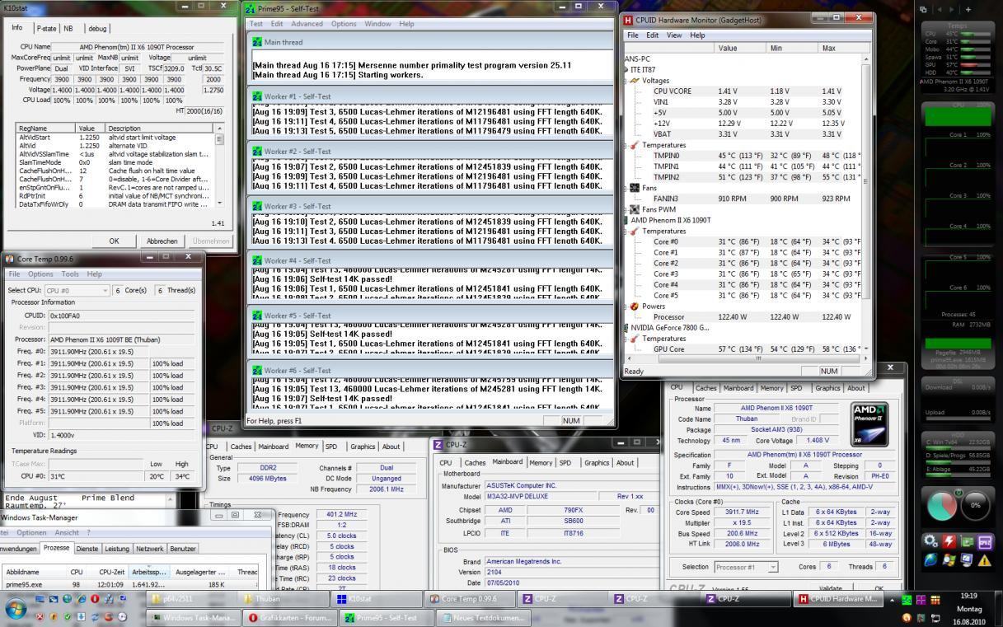Open the Select CPU dropdown in Core Temp
Screen dimensions: 1003x627
pos(77,290)
